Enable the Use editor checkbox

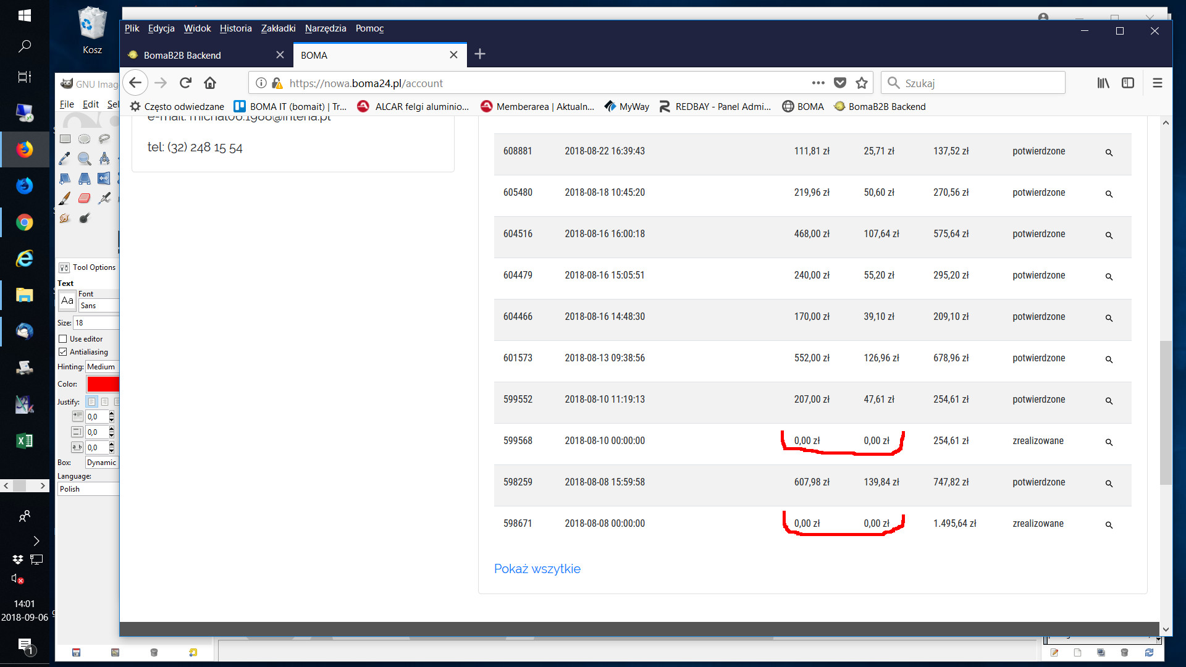click(63, 339)
